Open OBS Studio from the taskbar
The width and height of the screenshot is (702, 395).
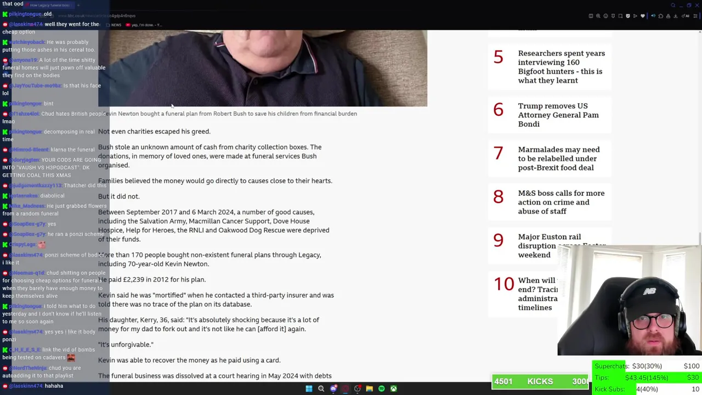pos(357,388)
